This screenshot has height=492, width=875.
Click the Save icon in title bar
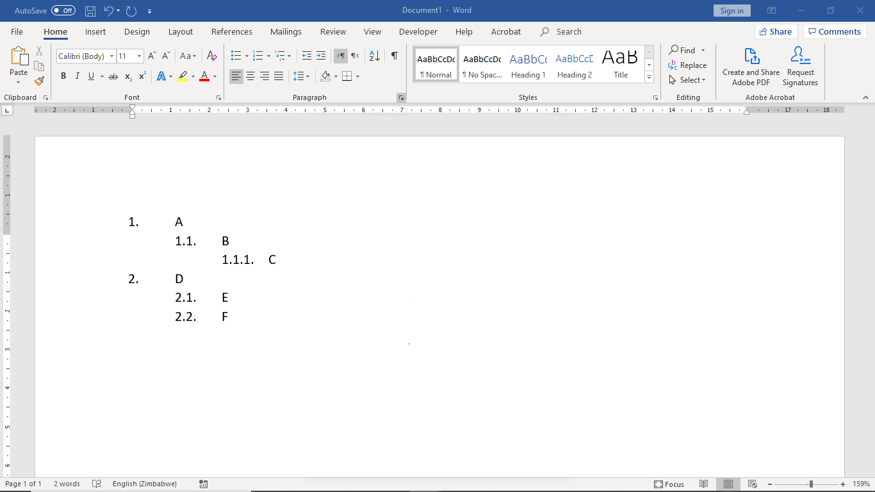click(90, 11)
